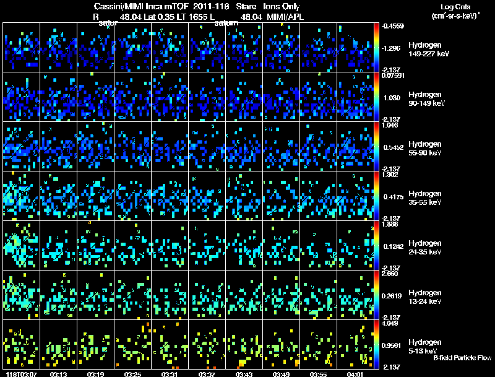Open the 35-55 keV panel at 03:25

[132, 196]
